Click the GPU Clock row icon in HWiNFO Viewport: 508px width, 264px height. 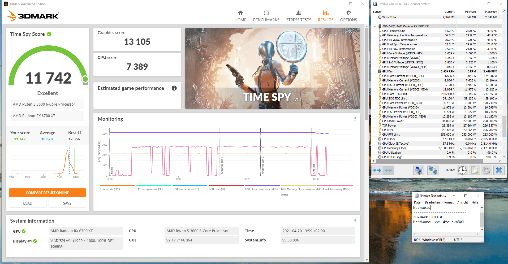(x=380, y=139)
